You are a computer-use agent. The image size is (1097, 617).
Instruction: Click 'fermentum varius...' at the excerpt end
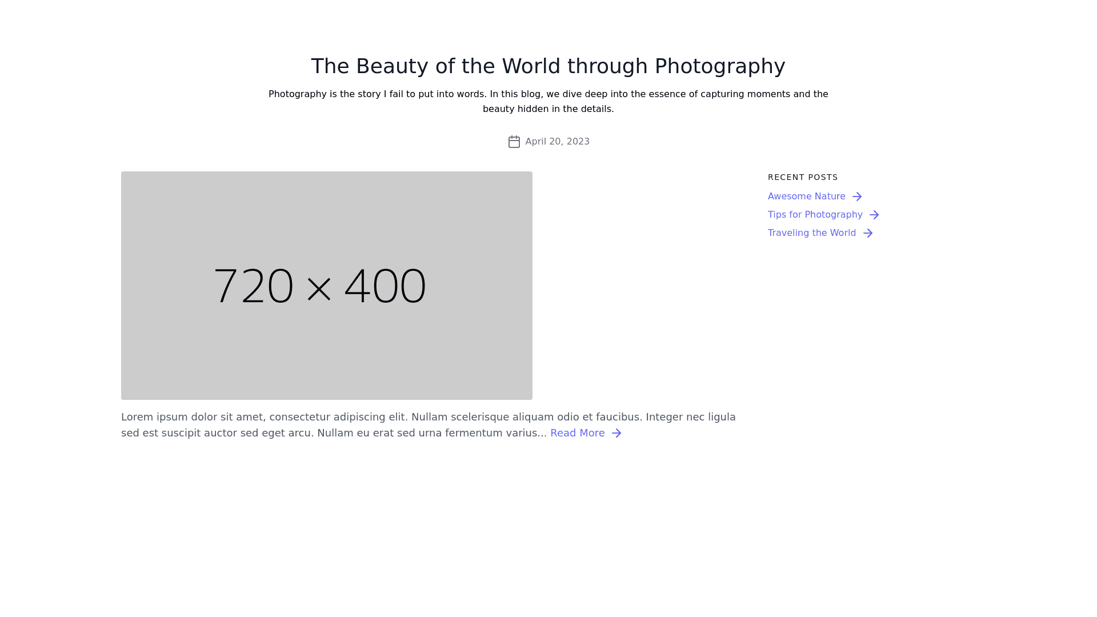[x=495, y=433]
